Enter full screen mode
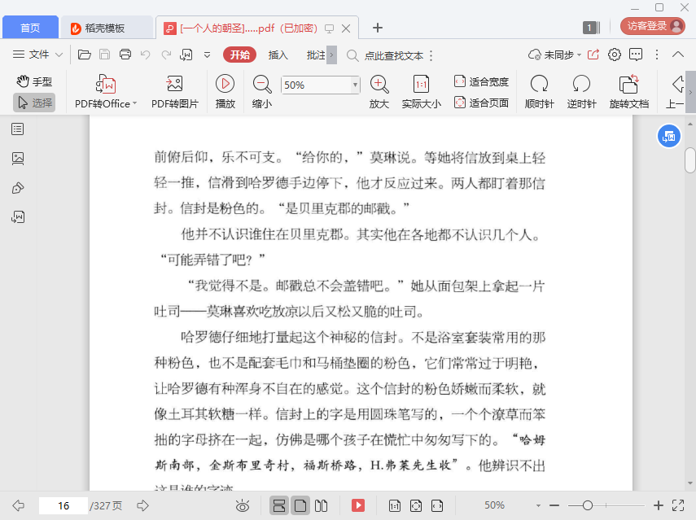 pos(678,505)
